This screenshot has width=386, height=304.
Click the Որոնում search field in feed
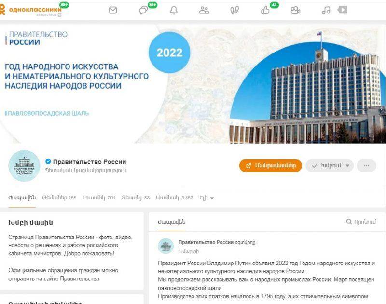[361, 222]
